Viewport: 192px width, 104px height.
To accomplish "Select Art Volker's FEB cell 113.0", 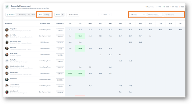I will (x=80, y=36).
